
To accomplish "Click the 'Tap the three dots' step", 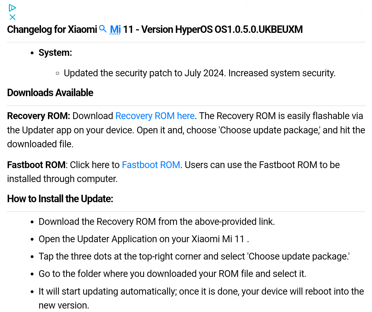I will (x=194, y=256).
